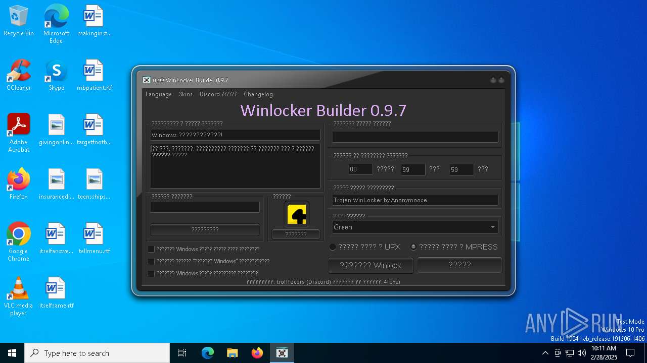Open Skype desktop shortcut
Image resolution: width=647 pixels, height=363 pixels.
click(x=56, y=76)
